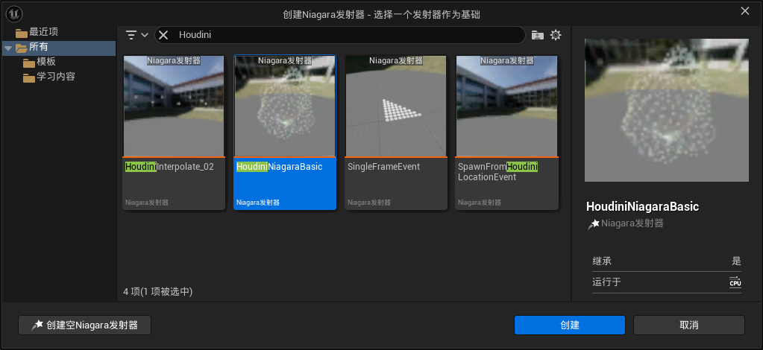Select SpawnFromHoudiniLocationEvent emitter

pos(506,133)
